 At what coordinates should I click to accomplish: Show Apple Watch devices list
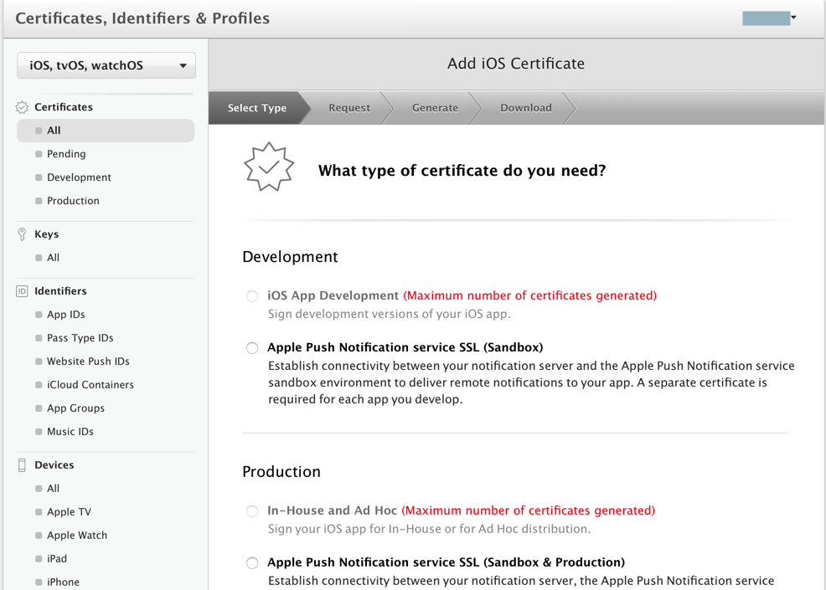pyautogui.click(x=77, y=536)
